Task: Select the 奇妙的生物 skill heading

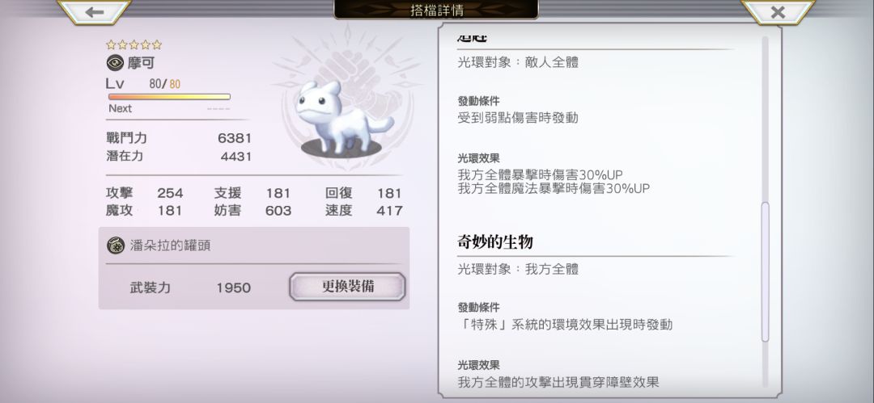Action: (495, 241)
